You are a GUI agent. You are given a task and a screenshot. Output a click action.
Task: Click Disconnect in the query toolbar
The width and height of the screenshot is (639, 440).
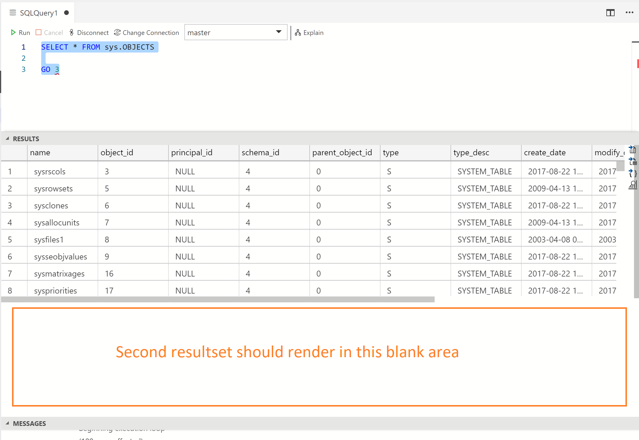click(89, 33)
